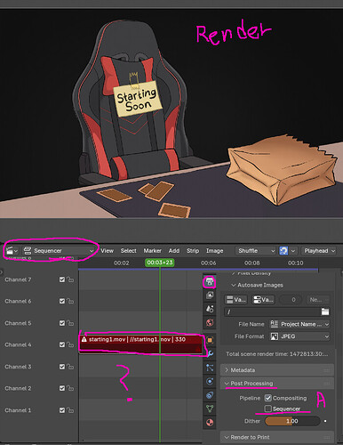The height and width of the screenshot is (445, 343).
Task: Click the 'Total scene render time' text
Action: pyautogui.click(x=276, y=354)
